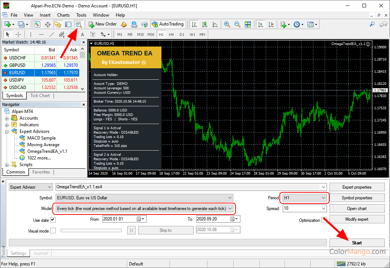The height and width of the screenshot is (268, 390).
Task: Select the M15 timeframe
Action: [x=140, y=34]
